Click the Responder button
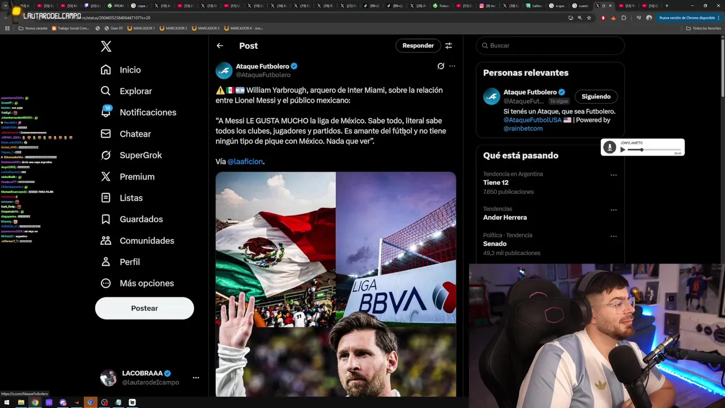Screen dimensions: 725x408 tap(418, 46)
